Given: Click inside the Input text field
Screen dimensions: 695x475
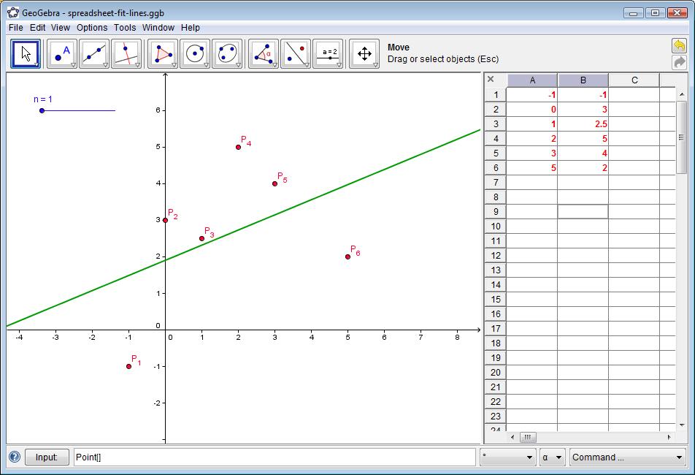Looking at the screenshot, I should pos(274,457).
